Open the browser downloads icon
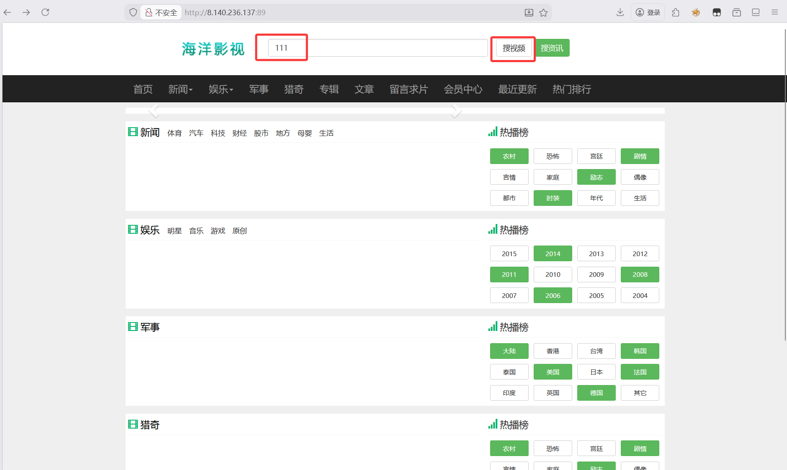 click(620, 12)
